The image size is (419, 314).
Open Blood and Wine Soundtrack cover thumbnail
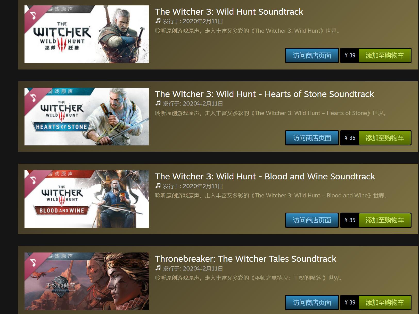[x=87, y=199]
